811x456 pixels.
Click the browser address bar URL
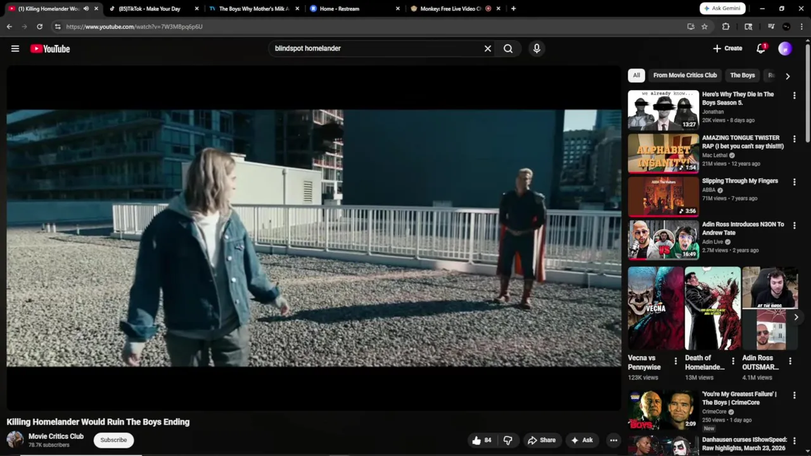[134, 27]
